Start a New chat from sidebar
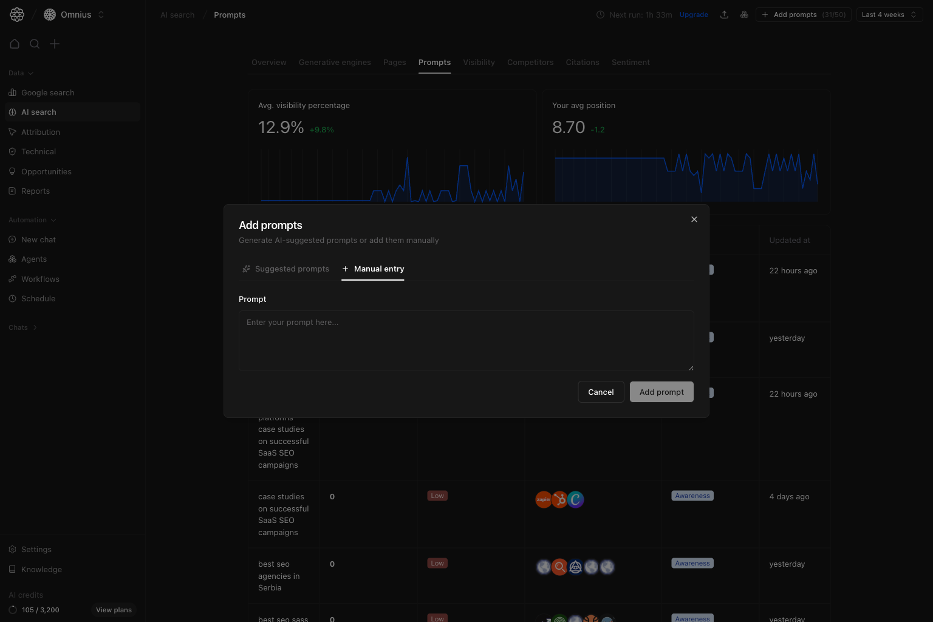Image resolution: width=933 pixels, height=622 pixels. pos(72,239)
